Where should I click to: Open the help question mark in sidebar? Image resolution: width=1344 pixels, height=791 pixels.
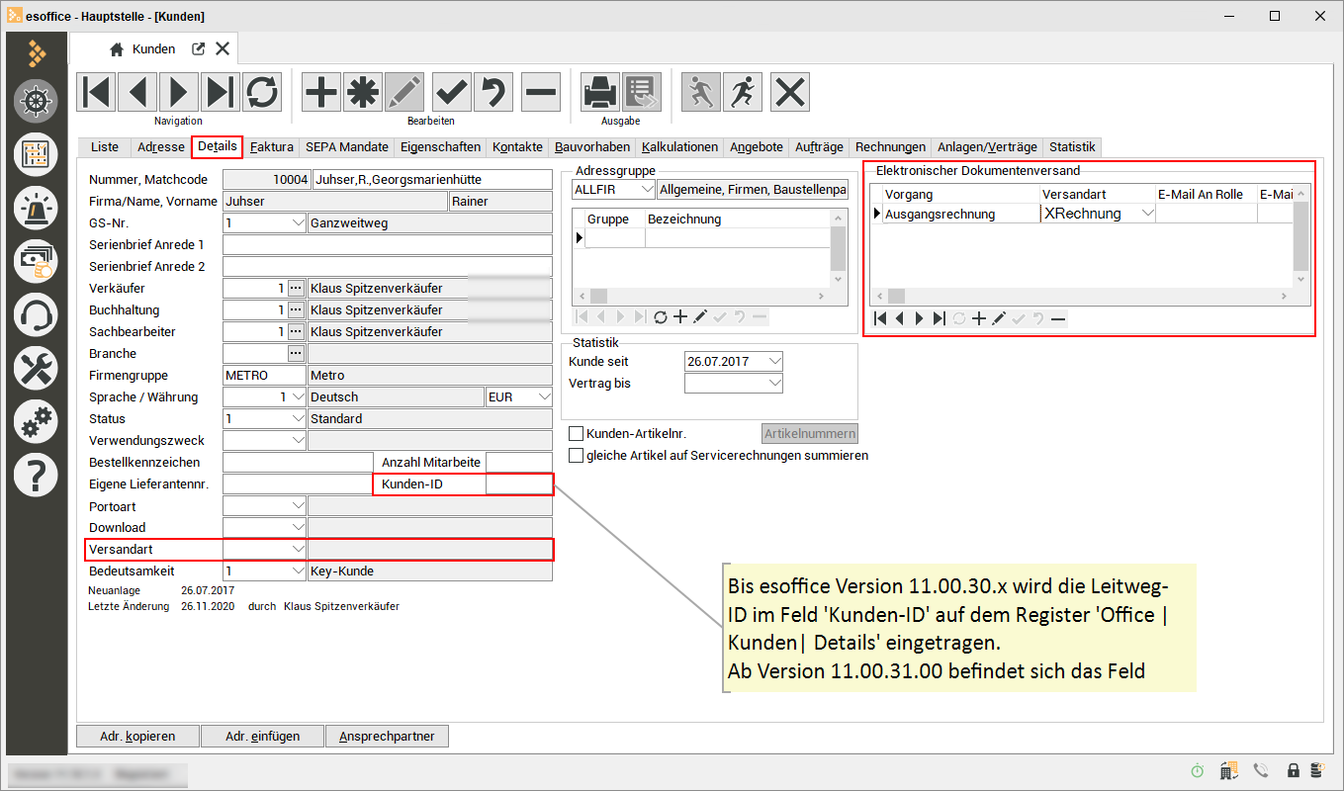(x=36, y=477)
